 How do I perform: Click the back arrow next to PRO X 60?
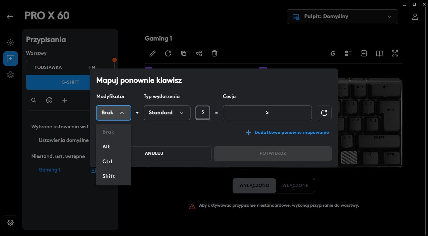pyautogui.click(x=10, y=17)
